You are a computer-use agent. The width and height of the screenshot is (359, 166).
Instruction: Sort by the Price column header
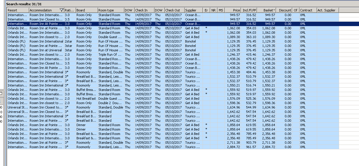(x=233, y=10)
